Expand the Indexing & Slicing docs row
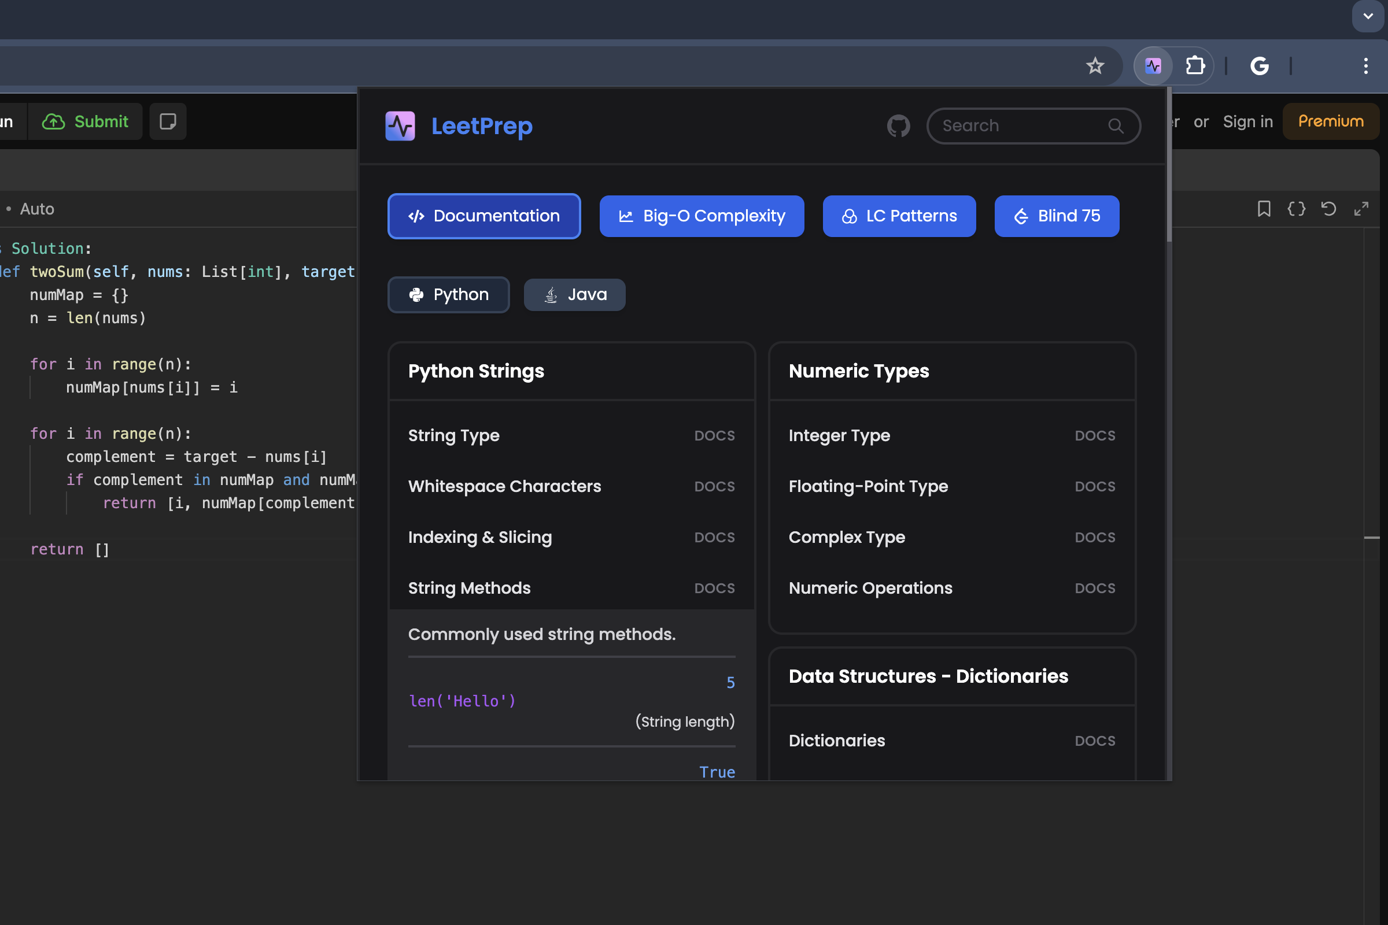Viewport: 1388px width, 925px height. tap(571, 537)
